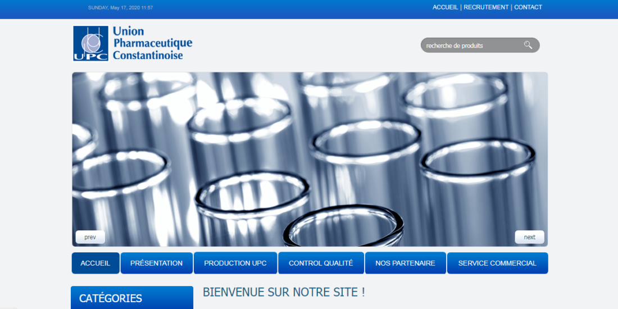Open RECRUTEMENT link in top bar
This screenshot has width=618, height=309.
pyautogui.click(x=486, y=7)
